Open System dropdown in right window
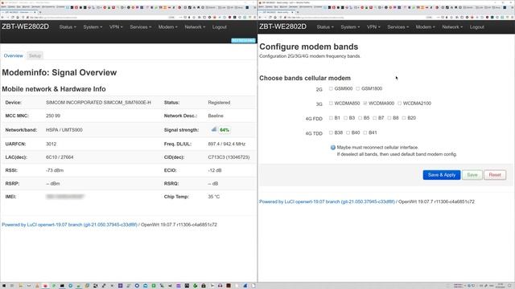 (350, 27)
